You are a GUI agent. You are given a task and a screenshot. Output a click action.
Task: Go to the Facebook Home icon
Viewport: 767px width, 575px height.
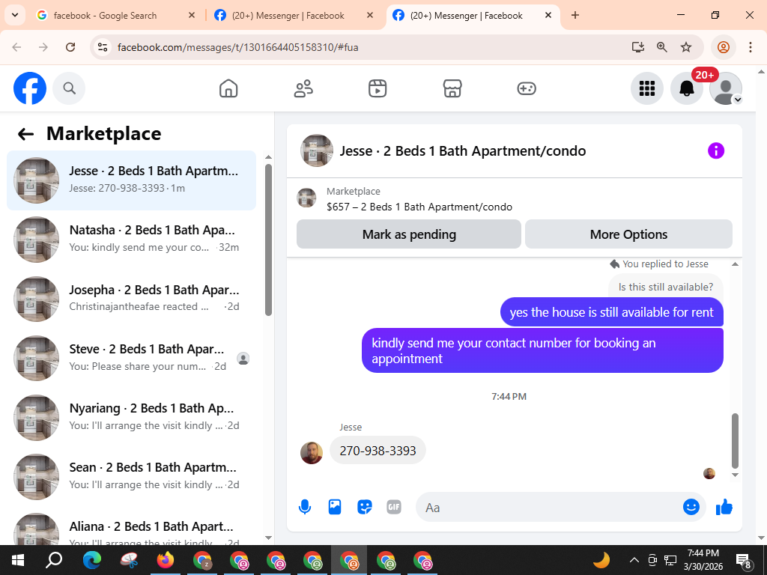coord(228,88)
